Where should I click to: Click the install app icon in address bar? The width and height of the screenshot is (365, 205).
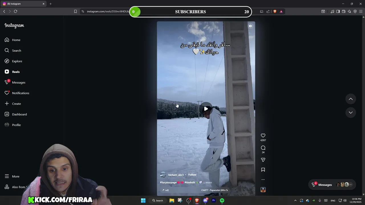pyautogui.click(x=261, y=11)
